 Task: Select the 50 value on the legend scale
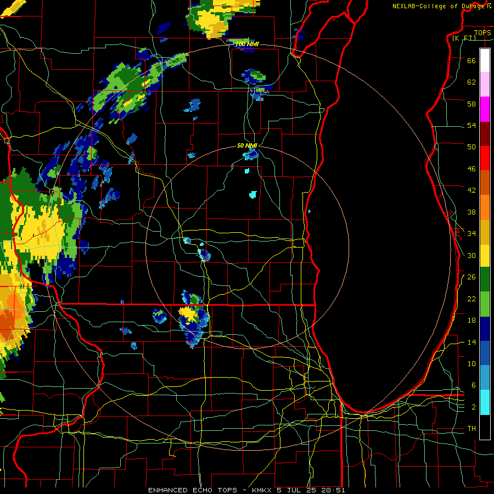tap(471, 147)
